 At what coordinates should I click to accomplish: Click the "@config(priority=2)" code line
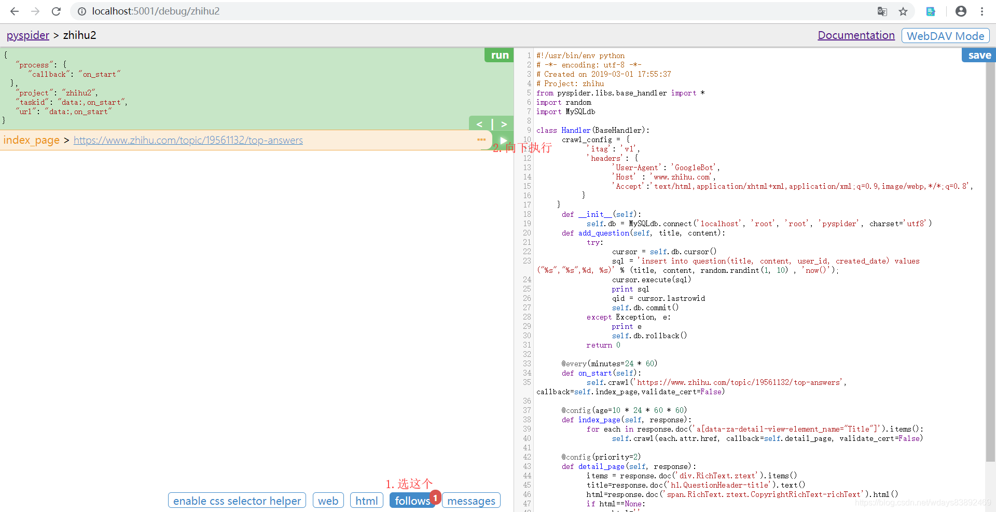coord(601,457)
